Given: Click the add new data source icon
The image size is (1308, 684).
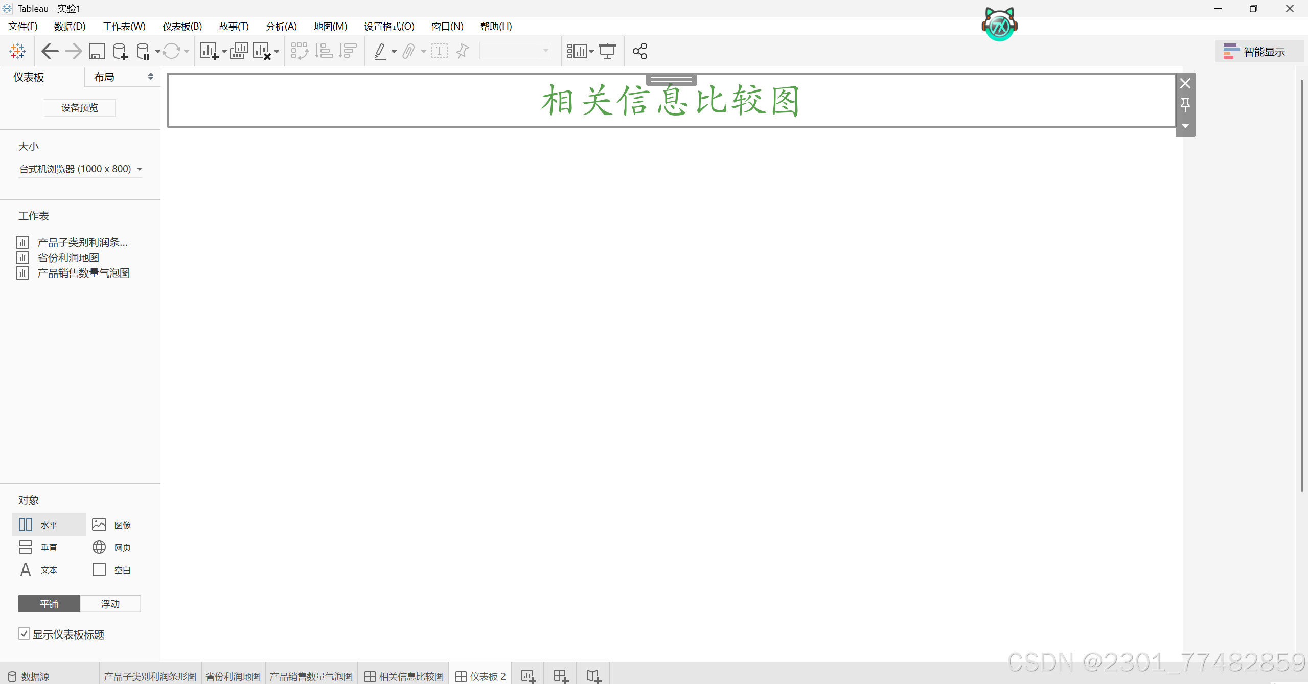Looking at the screenshot, I should click(120, 51).
